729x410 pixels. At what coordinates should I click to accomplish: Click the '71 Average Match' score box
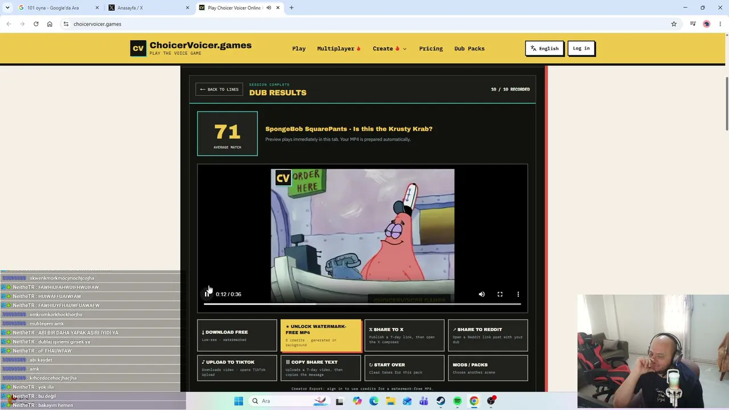[227, 134]
